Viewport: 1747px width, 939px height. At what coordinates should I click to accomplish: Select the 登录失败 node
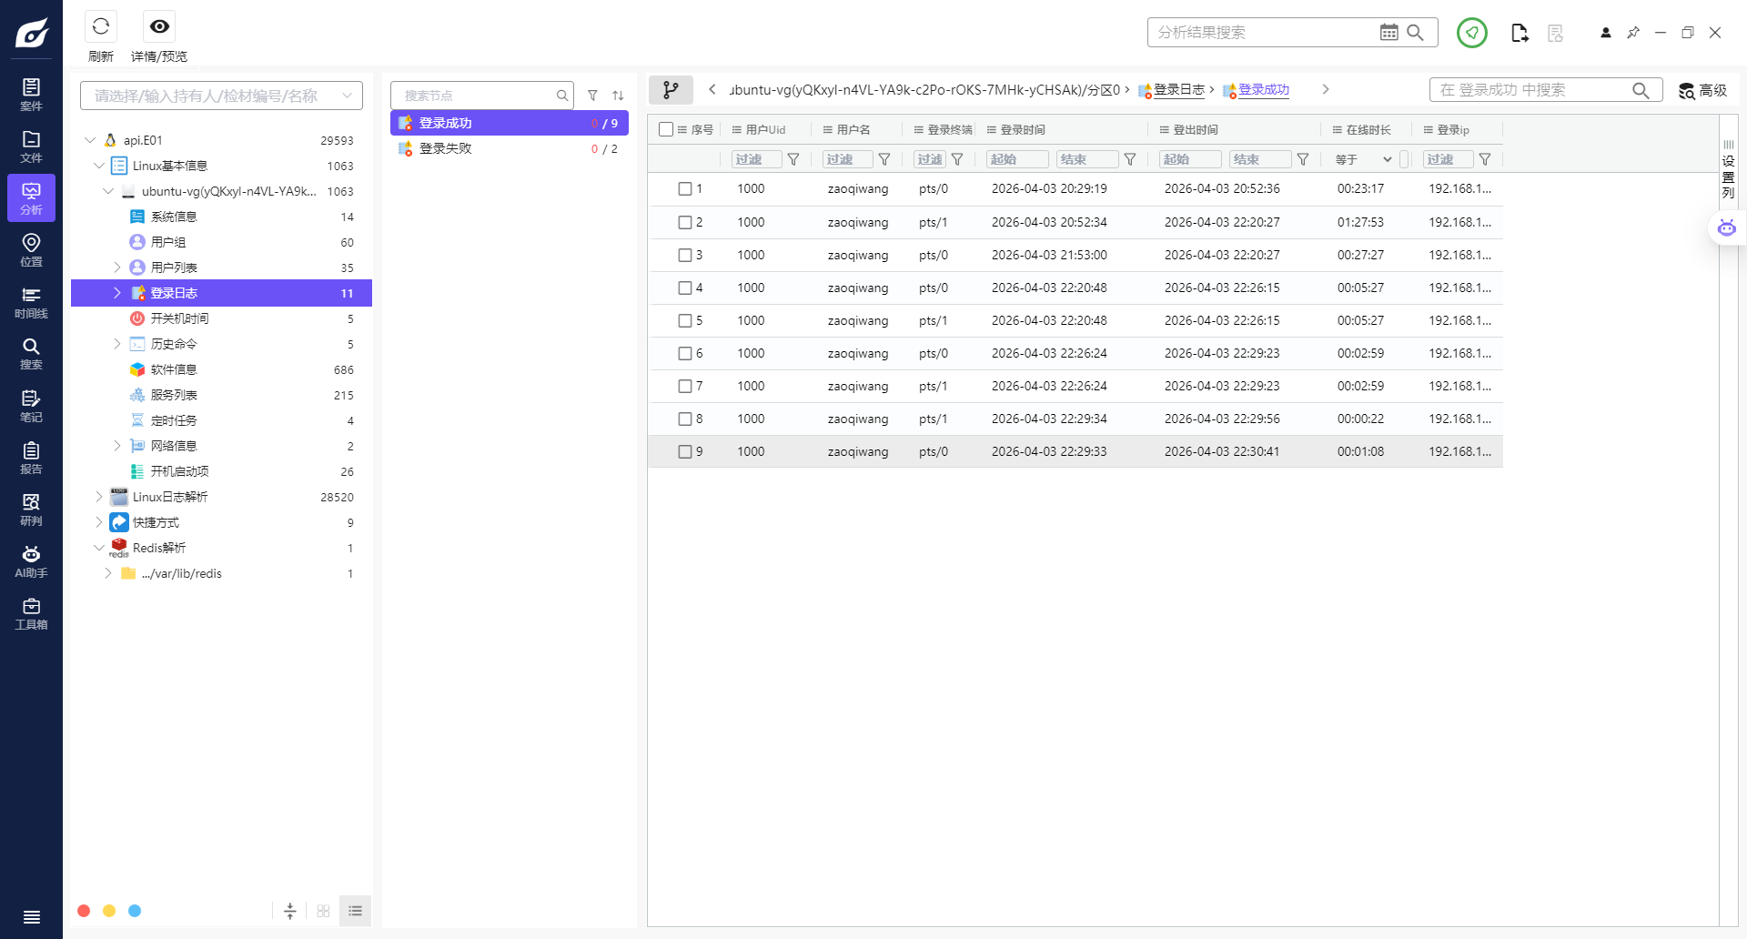(x=509, y=148)
